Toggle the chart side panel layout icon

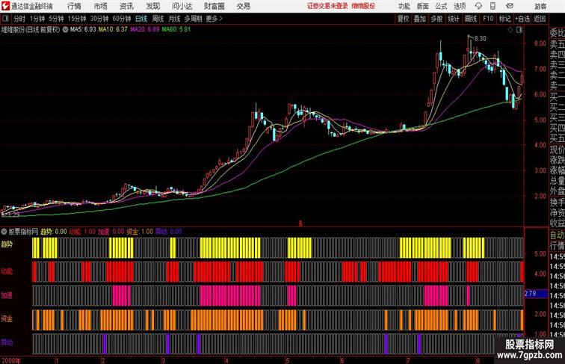point(519,30)
